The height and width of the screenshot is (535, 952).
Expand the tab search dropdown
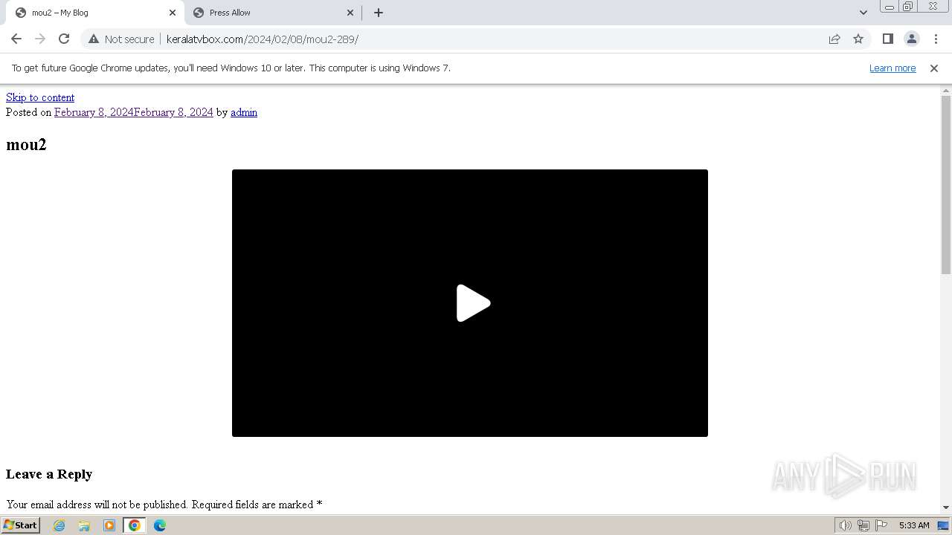[x=863, y=13]
